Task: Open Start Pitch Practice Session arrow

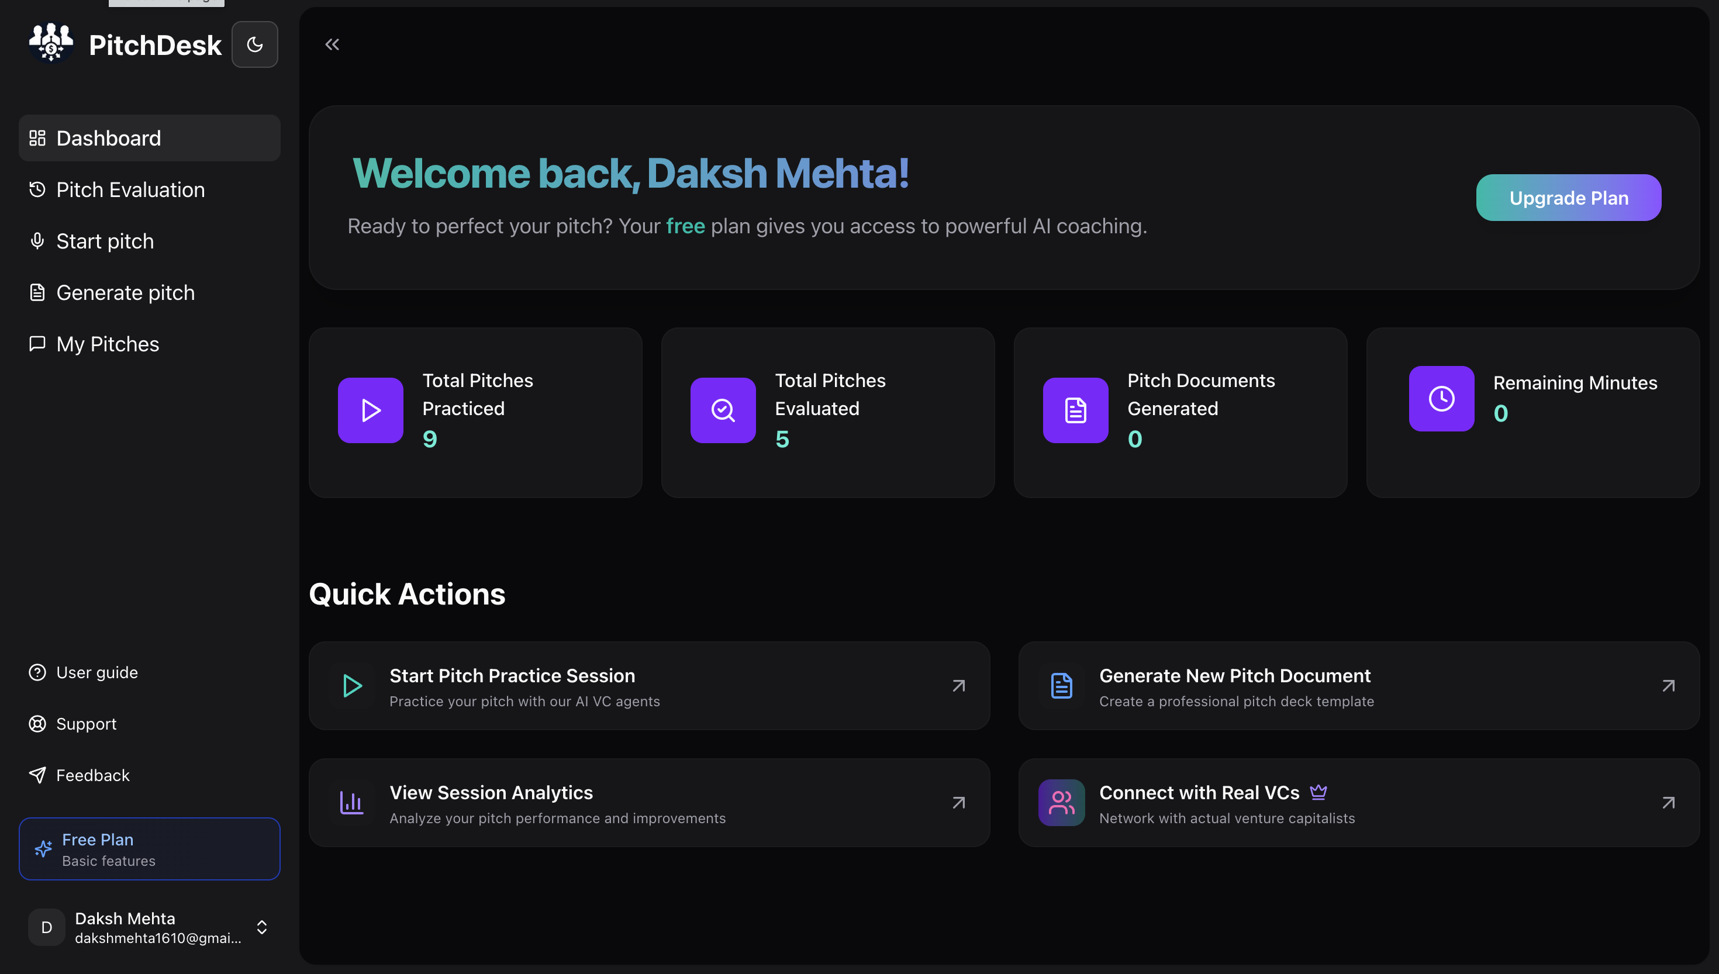Action: coord(958,686)
